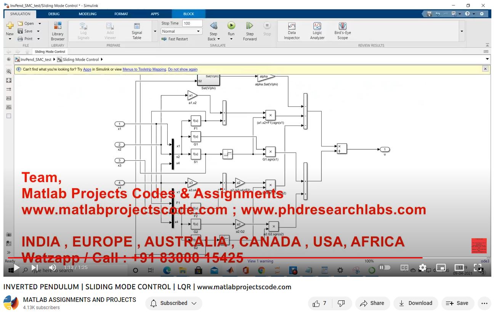This screenshot has width=494, height=316.
Task: Toggle Fast Restart option
Action: tap(175, 39)
